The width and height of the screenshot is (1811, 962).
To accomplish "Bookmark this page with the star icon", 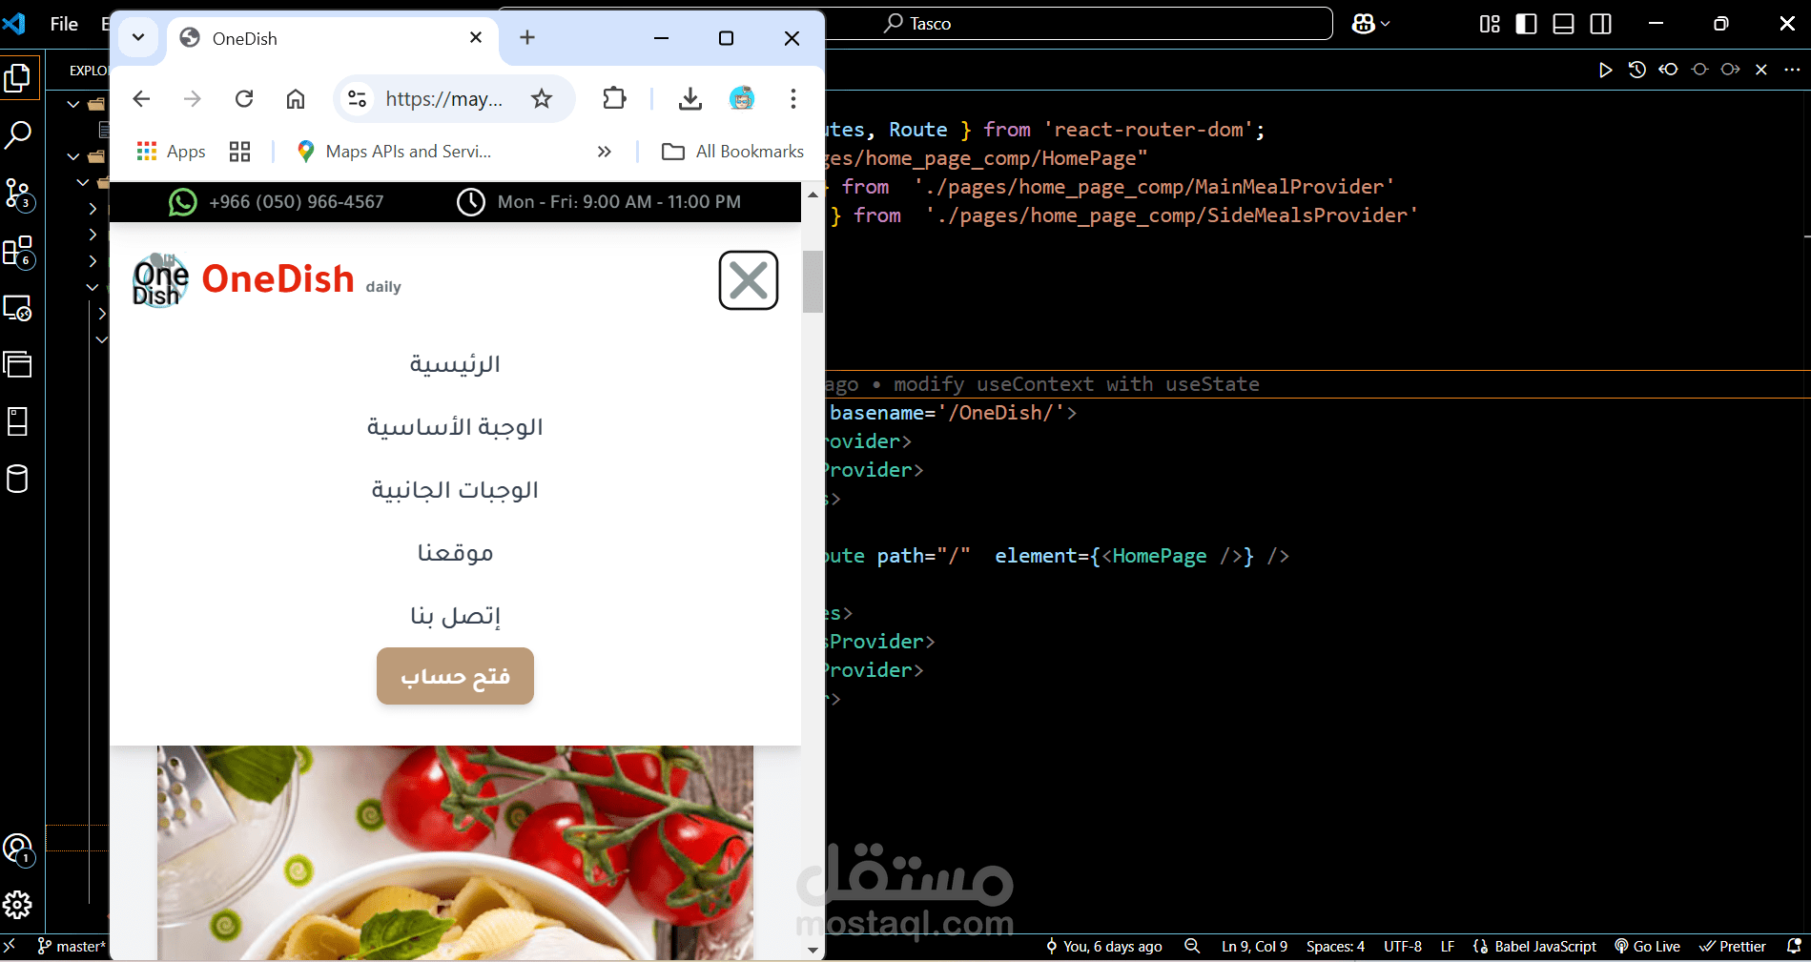I will (x=542, y=98).
